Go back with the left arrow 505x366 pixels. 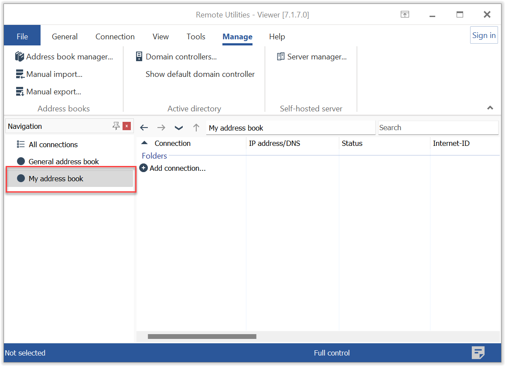click(x=144, y=128)
